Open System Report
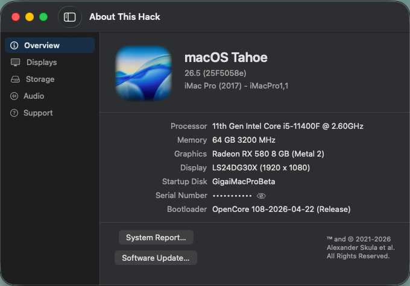Screen dimensions: 410x286 (x=156, y=237)
